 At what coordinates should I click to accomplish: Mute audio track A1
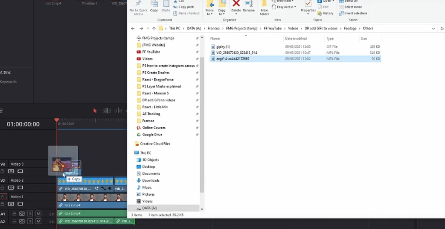pos(38,213)
